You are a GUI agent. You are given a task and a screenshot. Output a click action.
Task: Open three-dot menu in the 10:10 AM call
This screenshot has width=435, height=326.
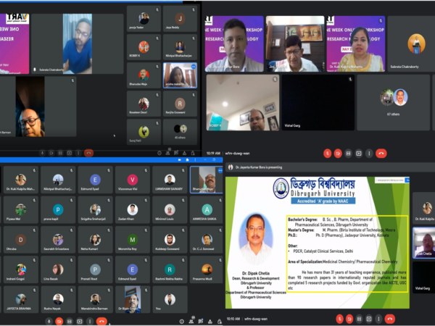tap(378, 319)
